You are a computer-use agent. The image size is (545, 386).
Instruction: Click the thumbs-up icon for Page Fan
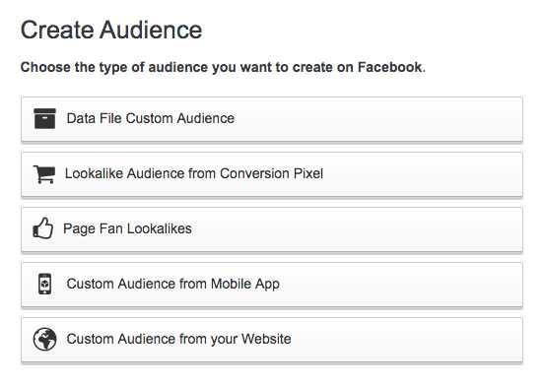tap(43, 228)
